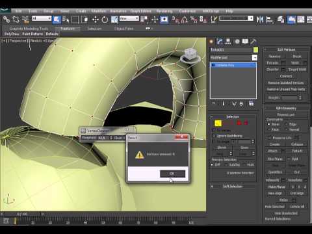This screenshot has width=312, height=234.
Task: Click the Pin Stack icon
Action: pyautogui.click(x=214, y=104)
